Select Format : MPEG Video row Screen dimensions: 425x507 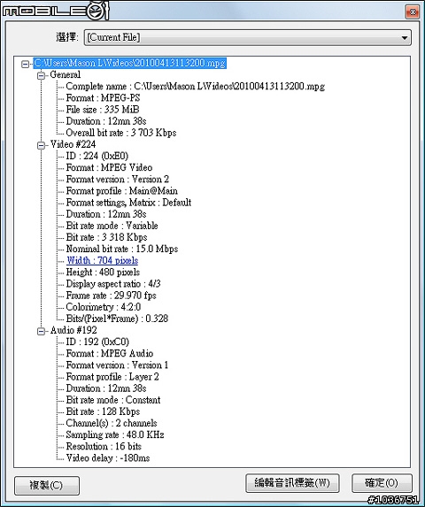[109, 167]
